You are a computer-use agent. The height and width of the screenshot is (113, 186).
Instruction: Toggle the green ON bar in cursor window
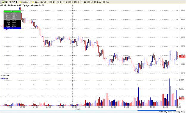12,11
